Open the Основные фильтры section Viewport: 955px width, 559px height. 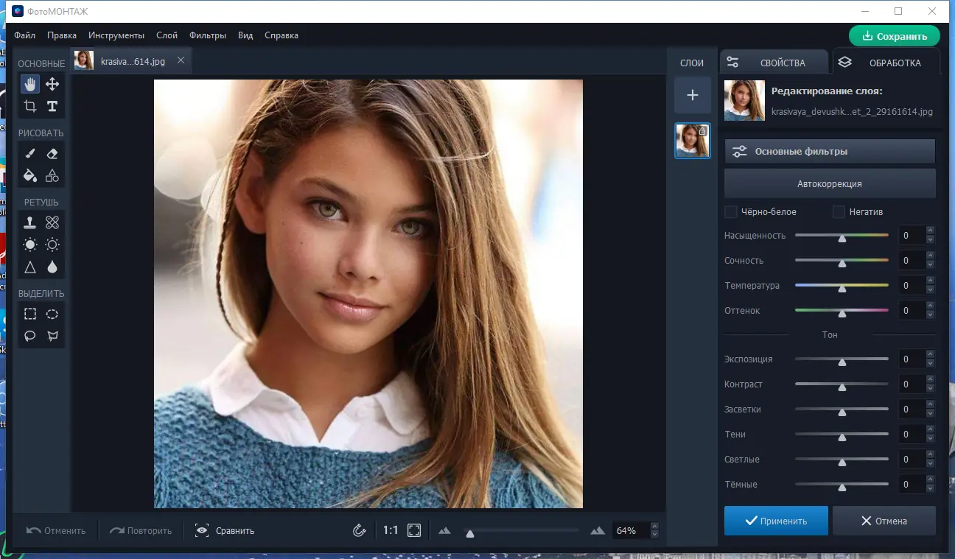[x=830, y=151]
